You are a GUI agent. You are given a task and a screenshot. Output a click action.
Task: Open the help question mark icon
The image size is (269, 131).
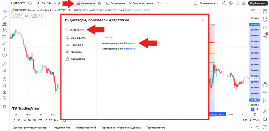point(265,127)
